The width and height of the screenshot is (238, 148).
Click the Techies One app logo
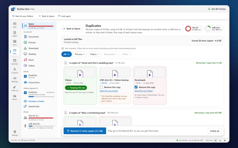pyautogui.click(x=13, y=9)
